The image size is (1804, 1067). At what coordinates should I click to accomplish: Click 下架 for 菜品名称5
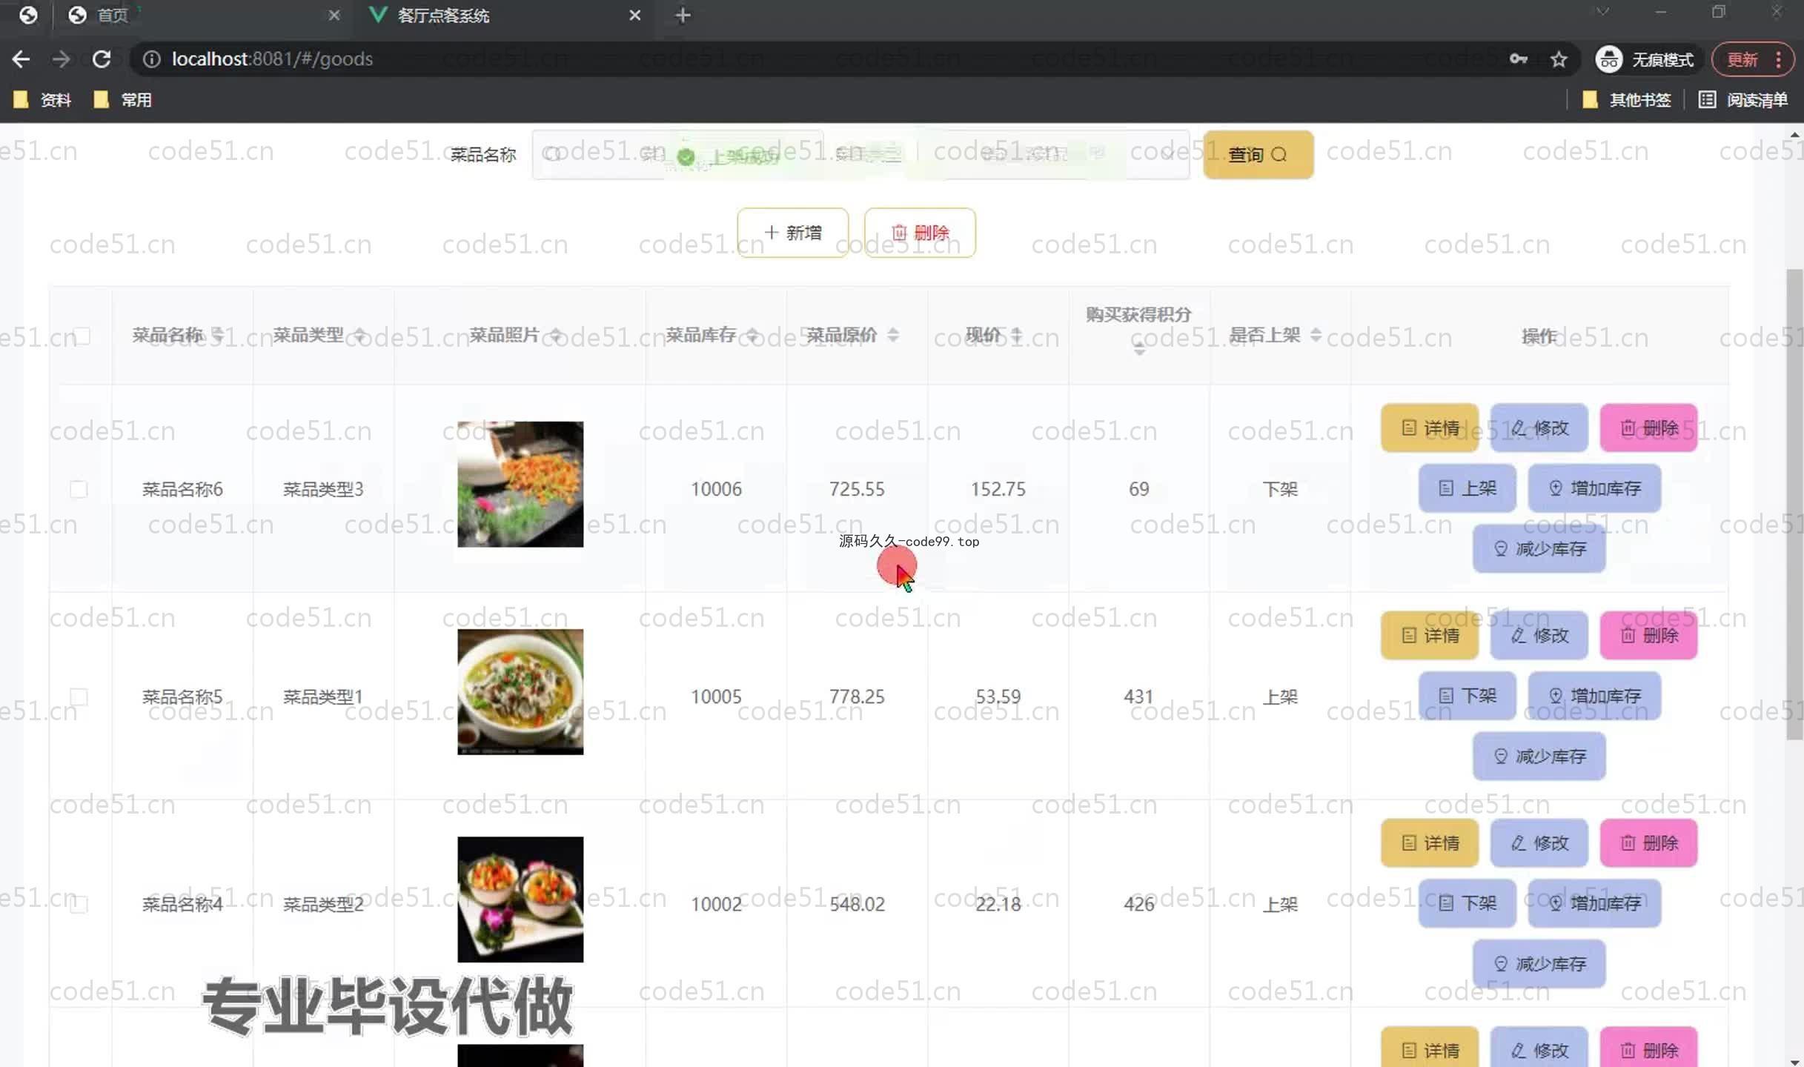(x=1468, y=696)
